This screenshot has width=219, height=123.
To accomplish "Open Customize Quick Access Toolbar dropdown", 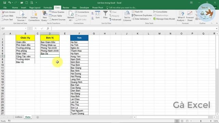I will pyautogui.click(x=36, y=2).
